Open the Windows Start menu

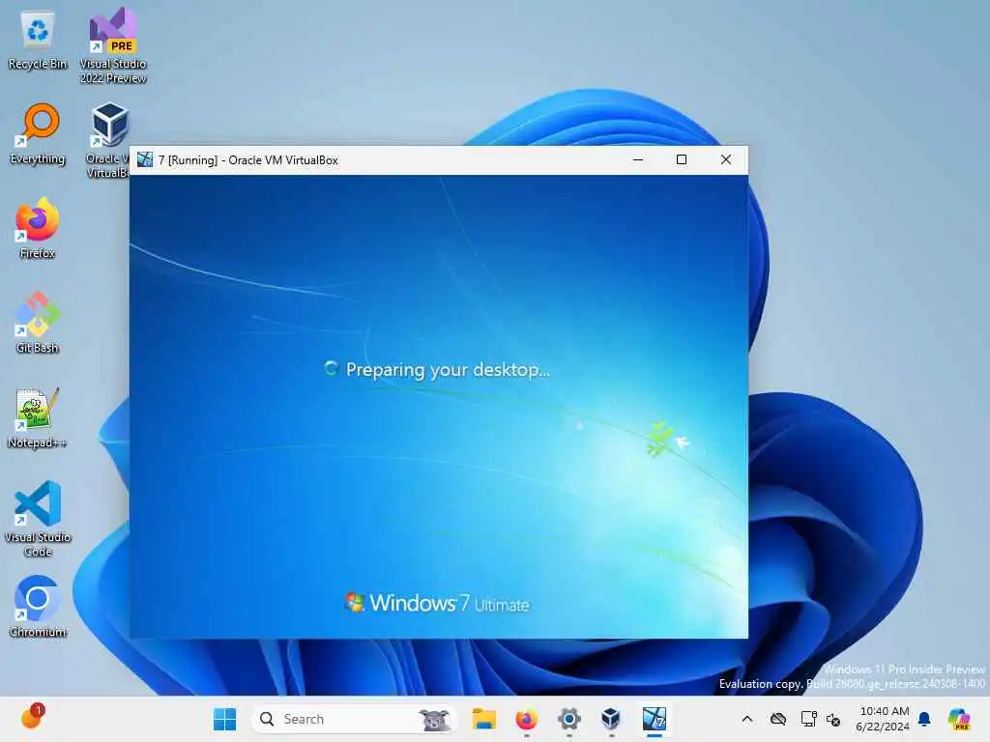[x=224, y=719]
